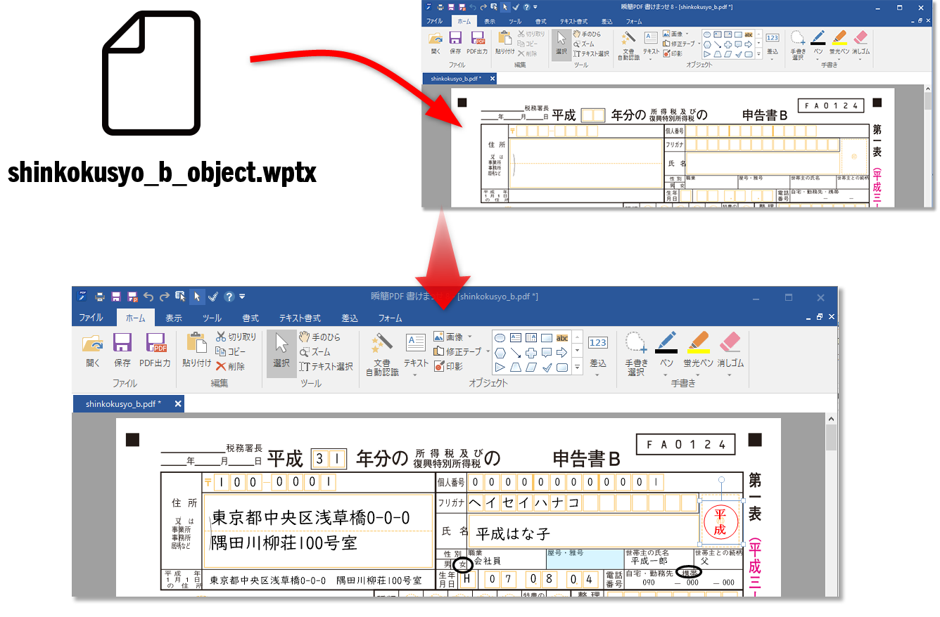Switch to フォーム tab in larger window
The width and height of the screenshot is (940, 617).
(390, 318)
